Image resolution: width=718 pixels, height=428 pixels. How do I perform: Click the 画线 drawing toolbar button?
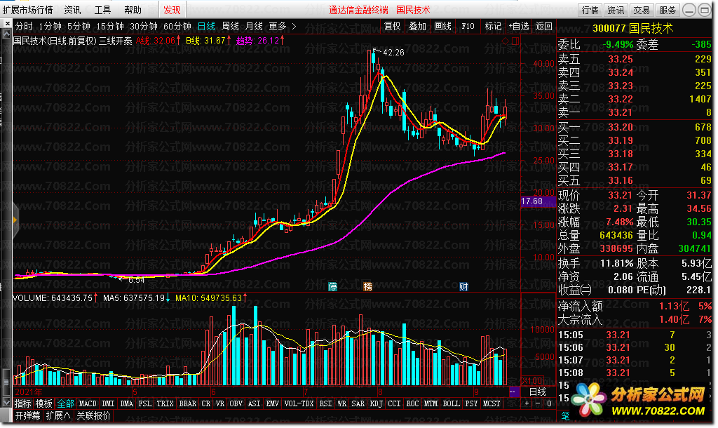(443, 26)
